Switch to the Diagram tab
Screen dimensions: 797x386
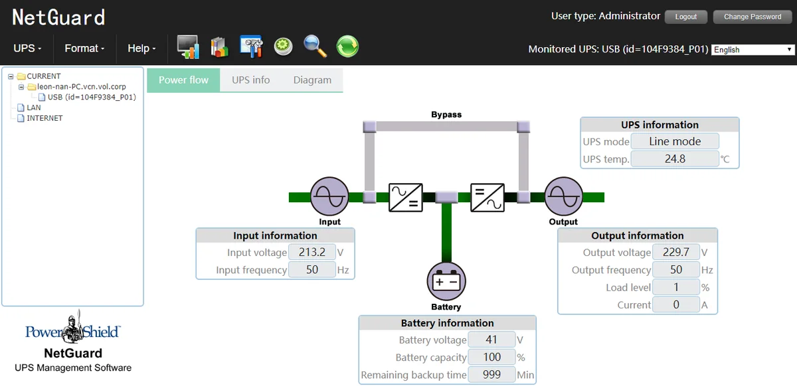[x=312, y=80]
